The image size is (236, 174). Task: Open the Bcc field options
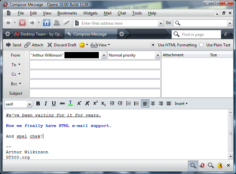coord(16,84)
